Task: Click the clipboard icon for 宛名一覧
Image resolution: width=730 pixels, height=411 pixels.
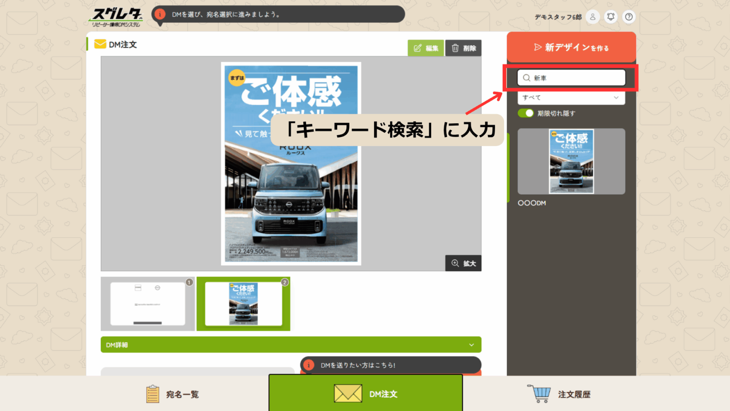Action: coord(152,394)
